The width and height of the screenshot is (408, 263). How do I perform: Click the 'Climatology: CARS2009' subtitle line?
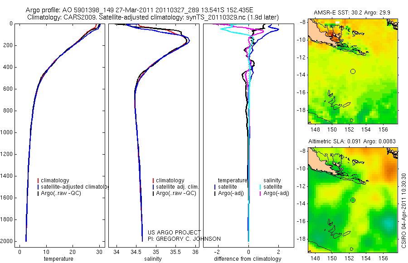(x=153, y=17)
